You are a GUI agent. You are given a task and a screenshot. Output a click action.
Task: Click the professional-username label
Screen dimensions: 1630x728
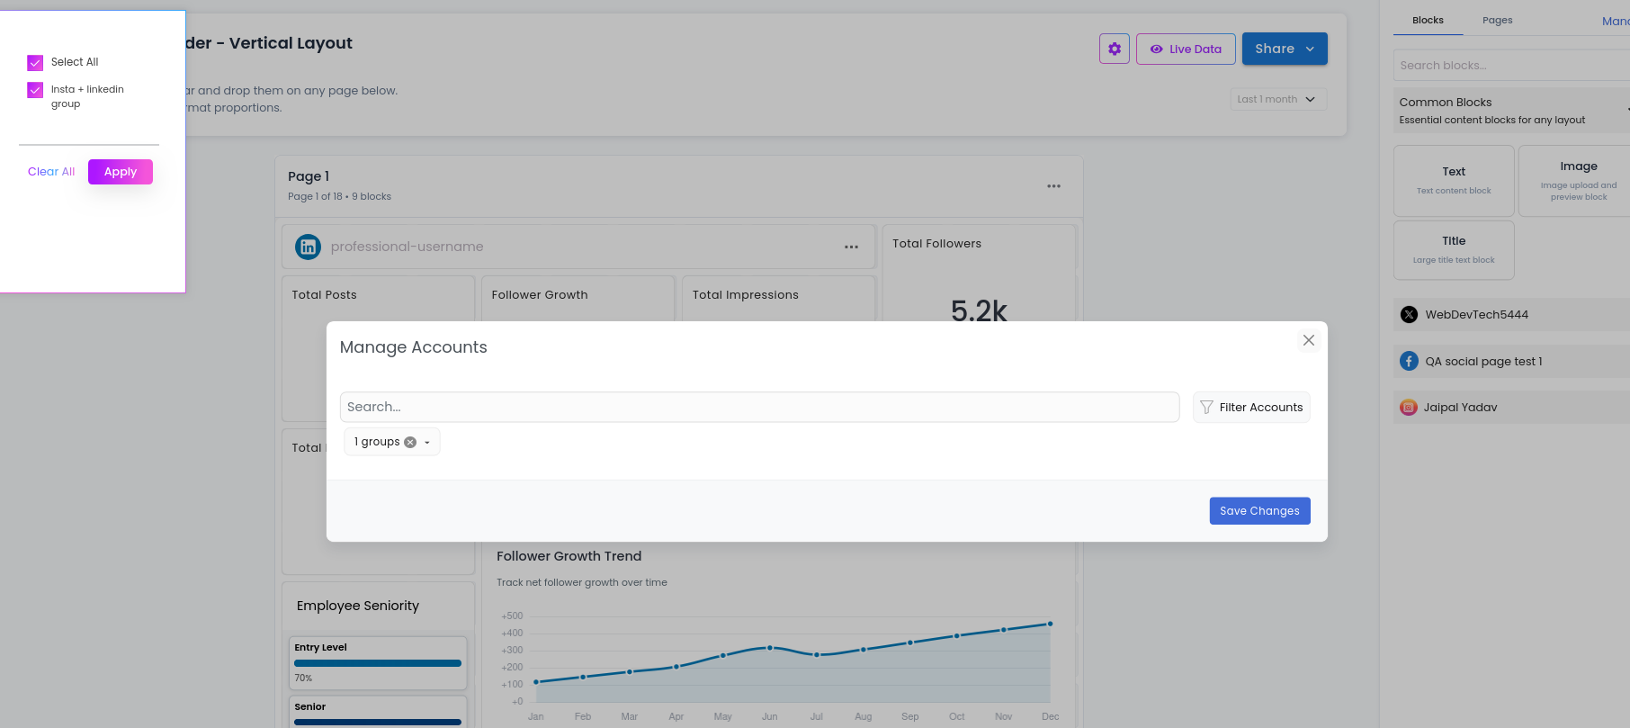coord(407,247)
